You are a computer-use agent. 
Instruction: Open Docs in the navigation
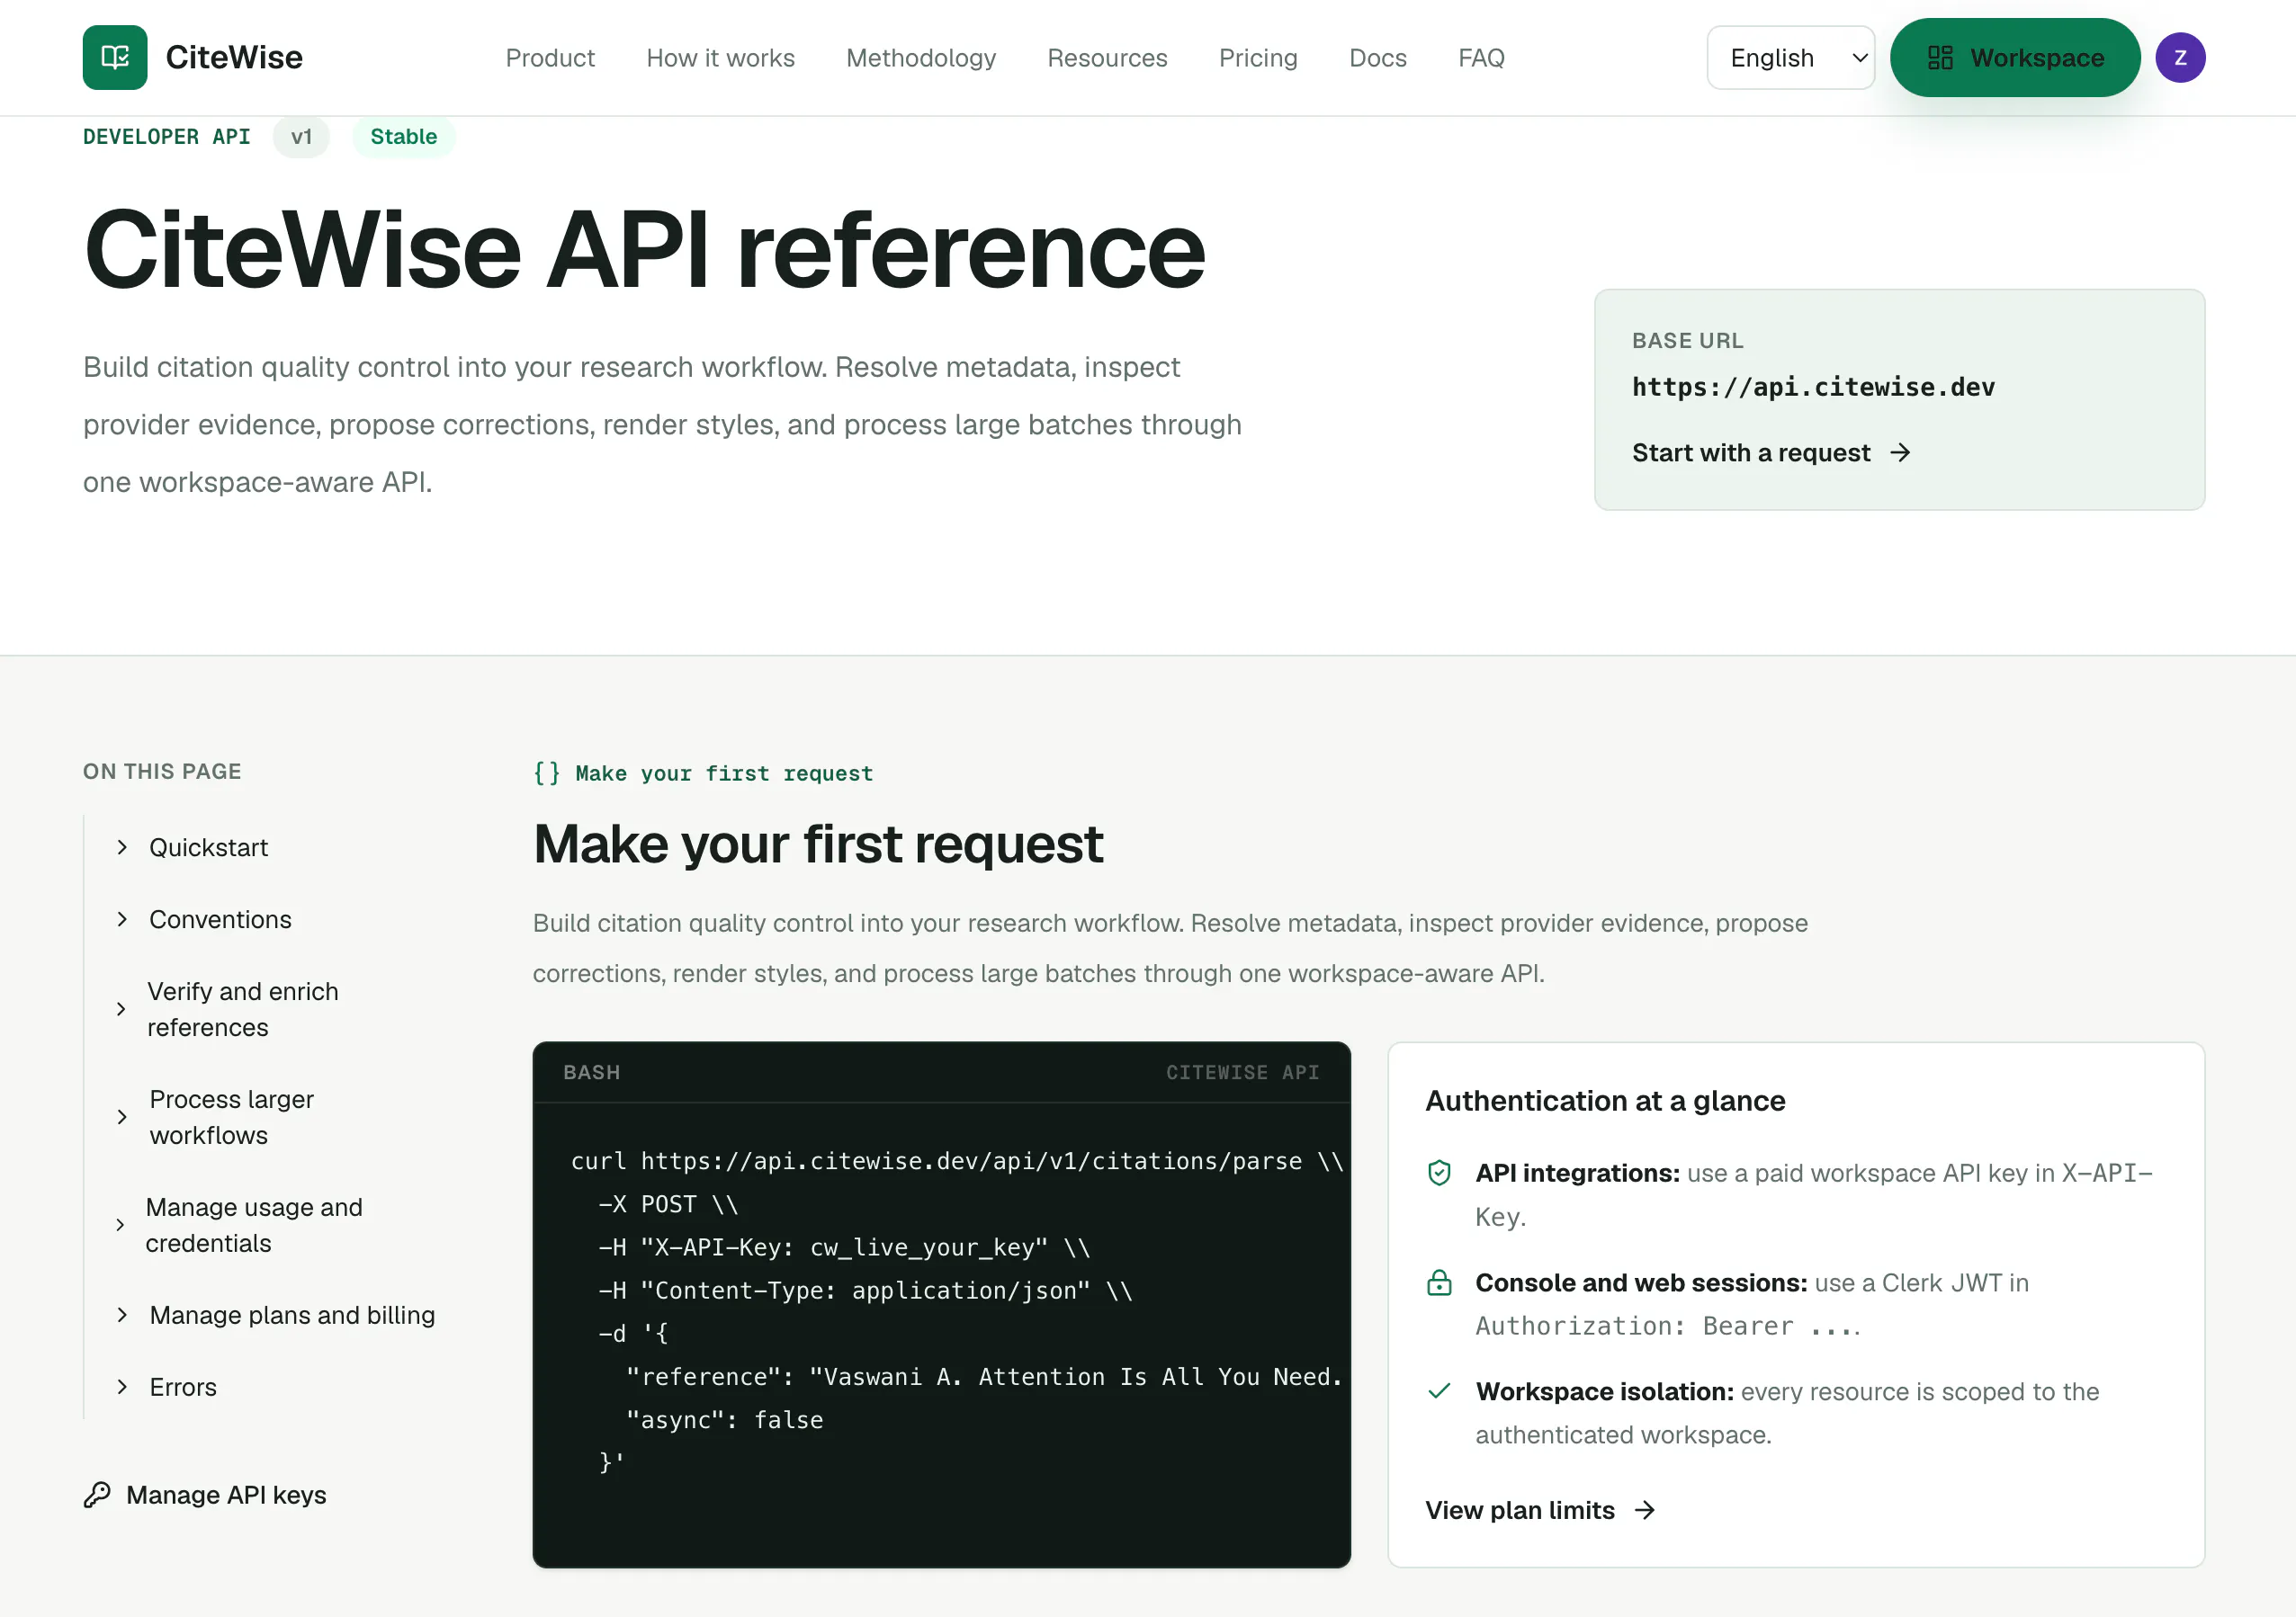pos(1377,58)
